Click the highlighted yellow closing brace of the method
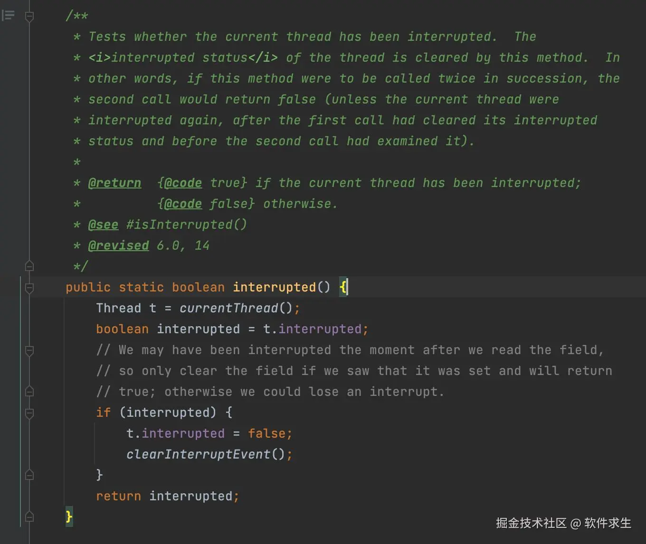The height and width of the screenshot is (544, 646). (x=69, y=516)
